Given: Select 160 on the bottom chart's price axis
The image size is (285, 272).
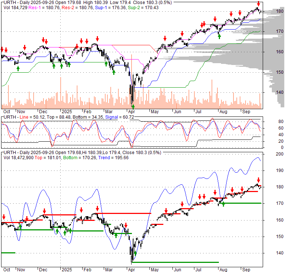Looking at the screenshot, I should click(x=280, y=220).
